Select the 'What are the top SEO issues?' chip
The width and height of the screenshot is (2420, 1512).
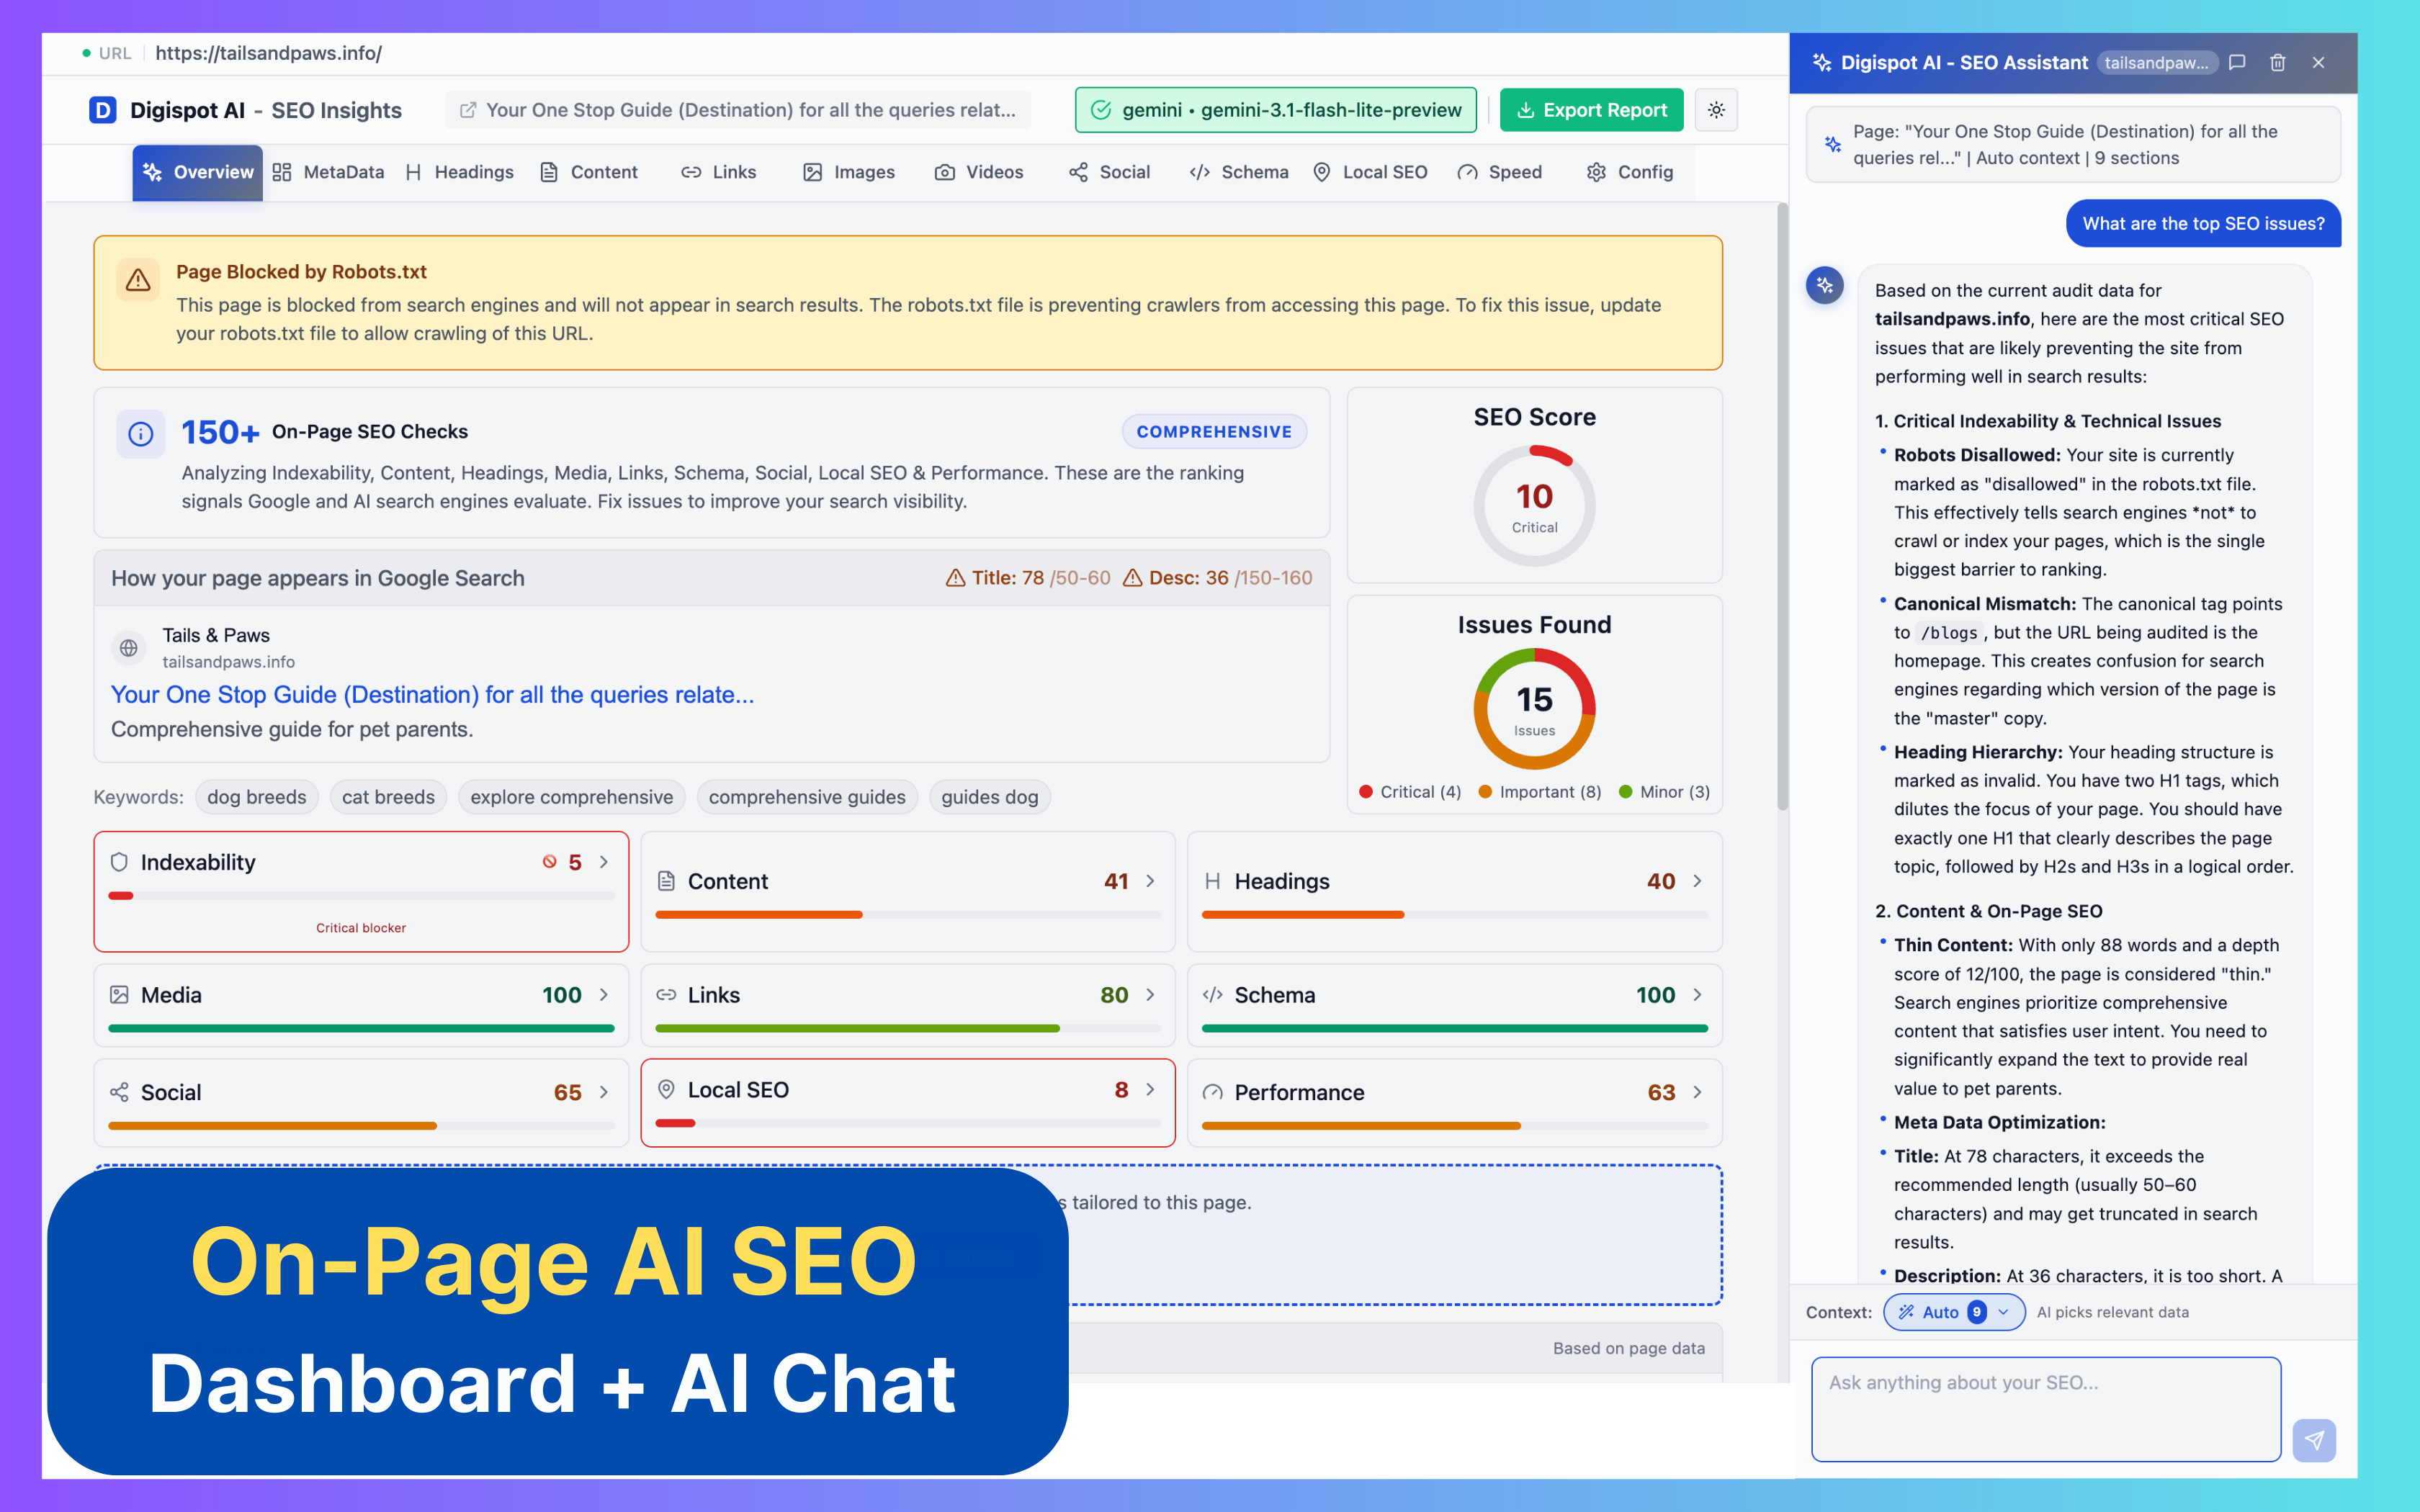click(2202, 223)
